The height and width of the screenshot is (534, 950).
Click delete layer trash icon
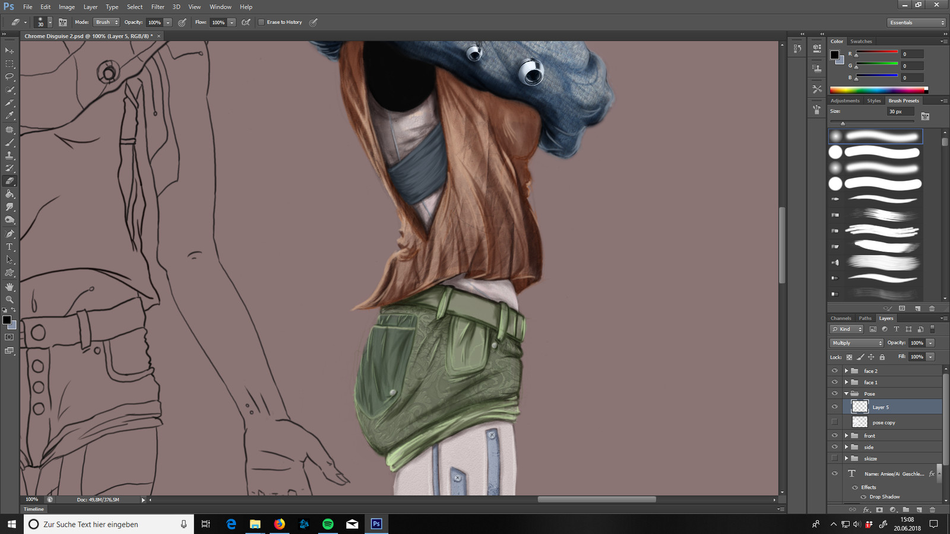[x=932, y=509]
